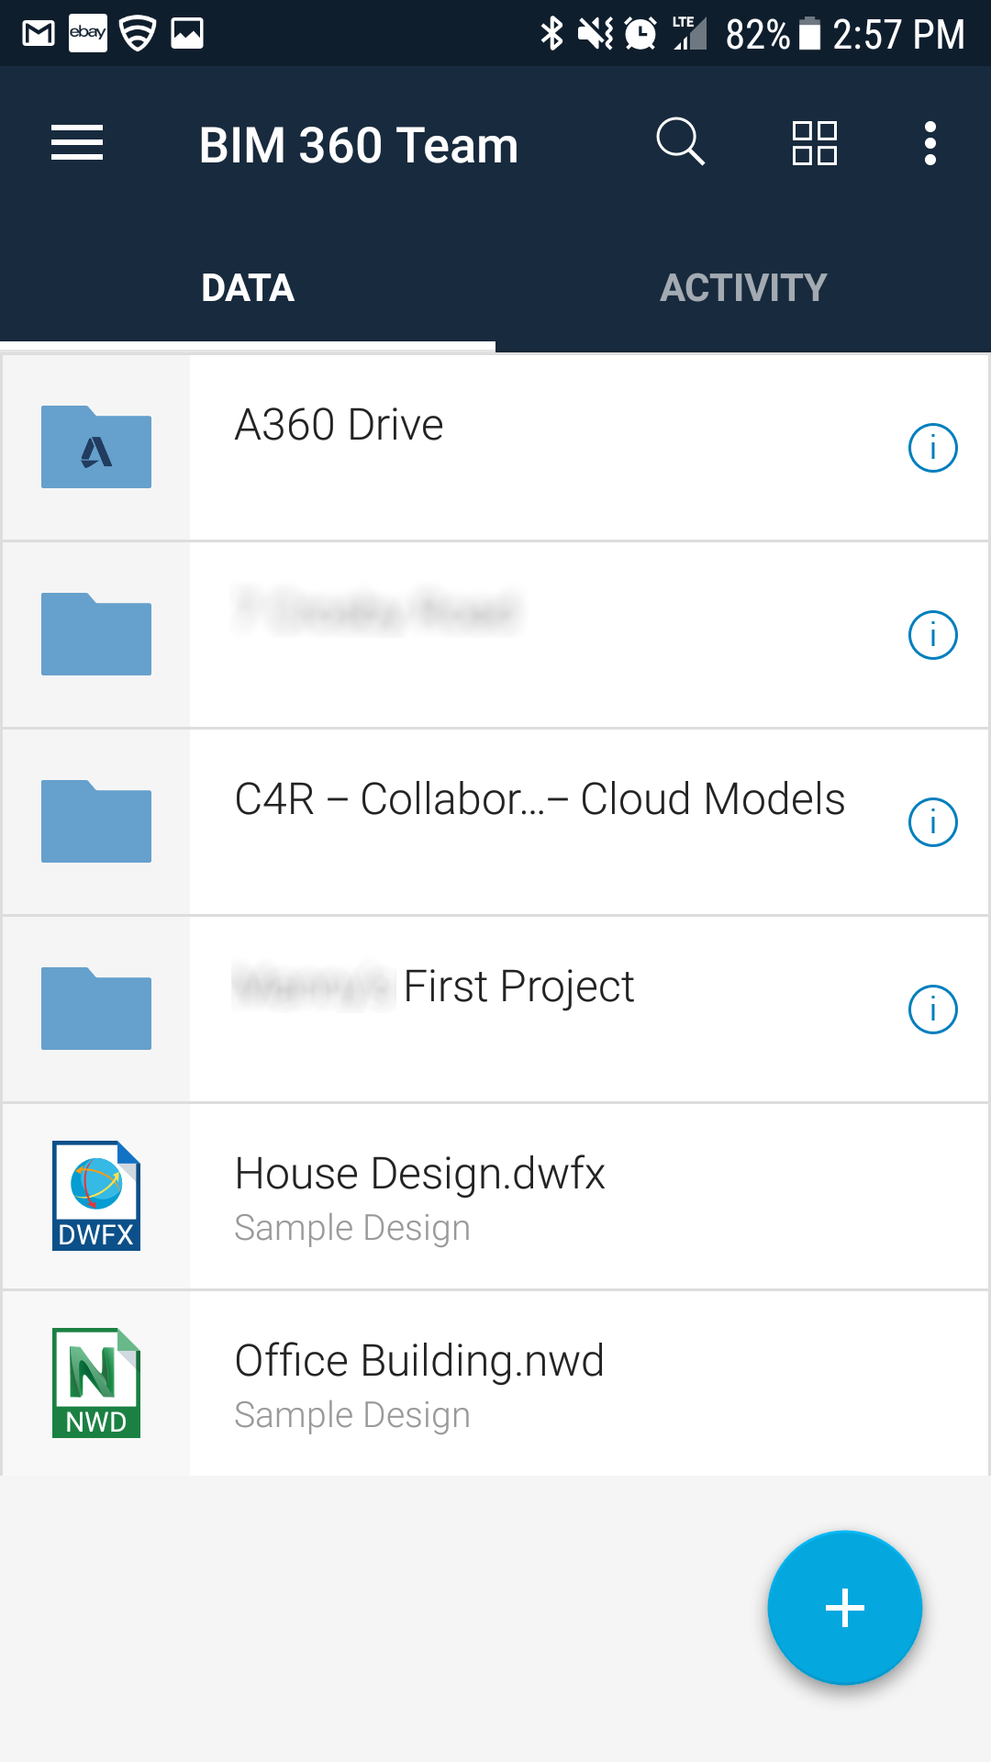Viewport: 991px width, 1762px height.
Task: Show info for C4R Cloud Models folder
Action: coord(932,822)
